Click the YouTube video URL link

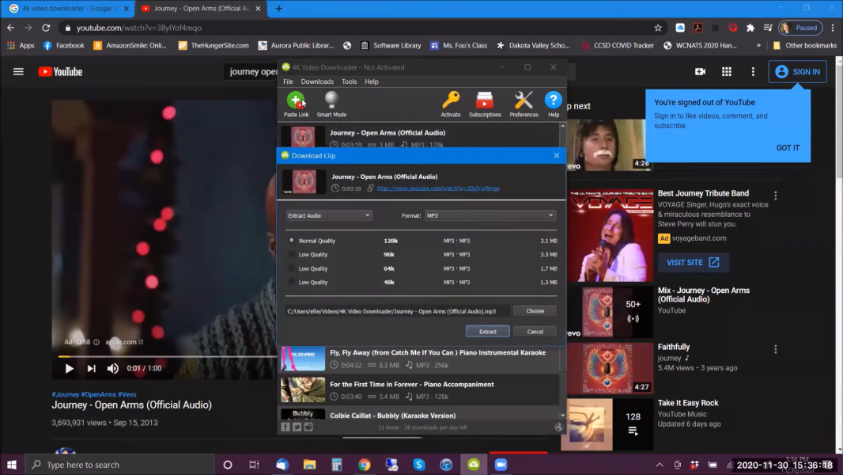point(437,188)
